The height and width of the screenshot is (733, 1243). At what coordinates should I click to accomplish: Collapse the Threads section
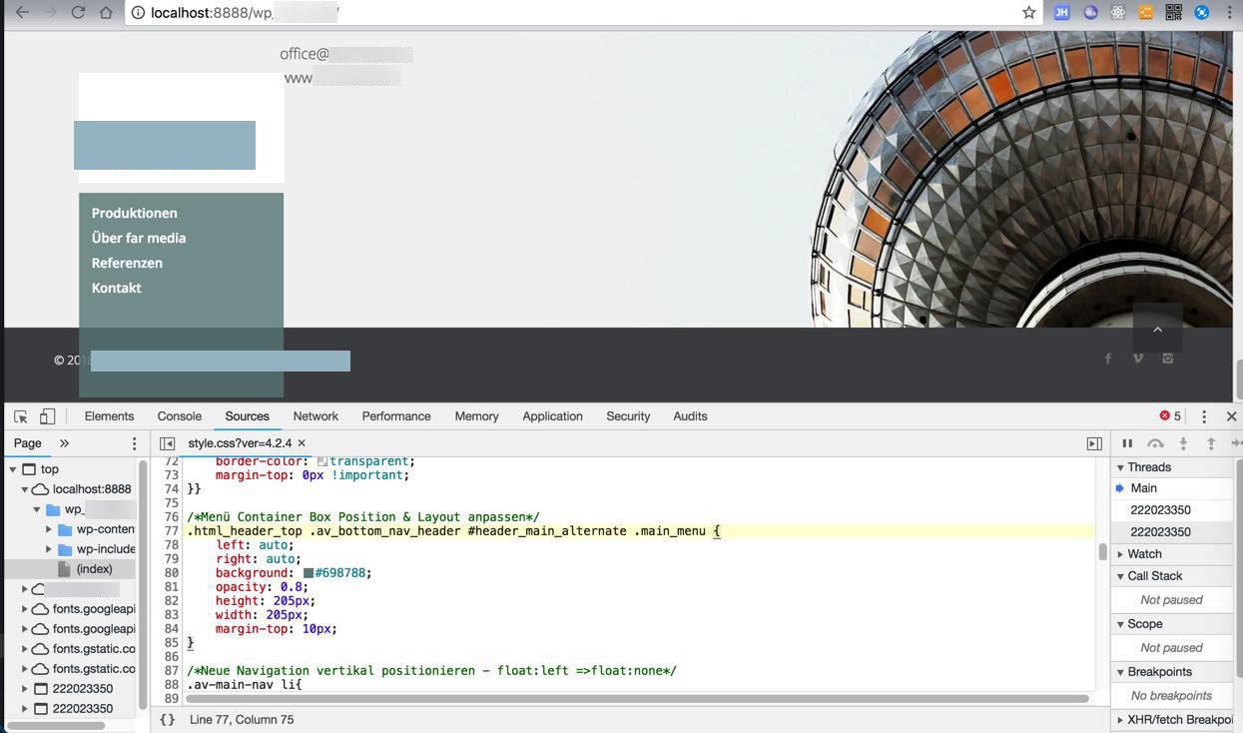pos(1120,467)
